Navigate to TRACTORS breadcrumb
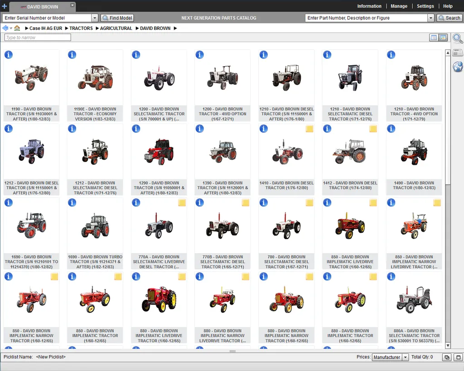464x371 pixels. pos(81,29)
